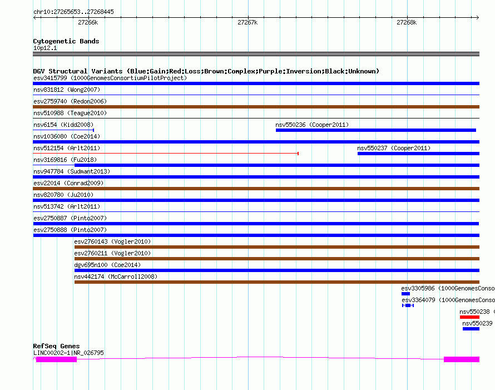Select the small esv3305986 blue bar
The height and width of the screenshot is (390, 495).
(x=405, y=294)
